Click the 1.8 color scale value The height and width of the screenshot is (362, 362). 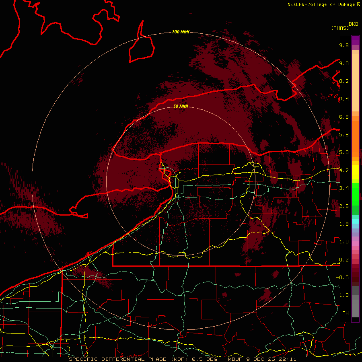[x=344, y=224]
